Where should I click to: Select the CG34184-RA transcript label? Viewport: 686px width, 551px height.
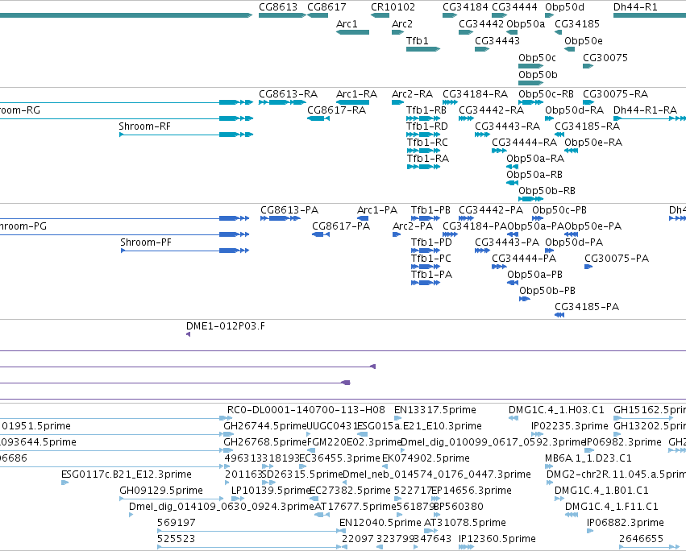click(x=475, y=94)
